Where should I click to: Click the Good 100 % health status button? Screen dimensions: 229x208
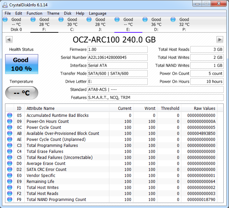21,64
